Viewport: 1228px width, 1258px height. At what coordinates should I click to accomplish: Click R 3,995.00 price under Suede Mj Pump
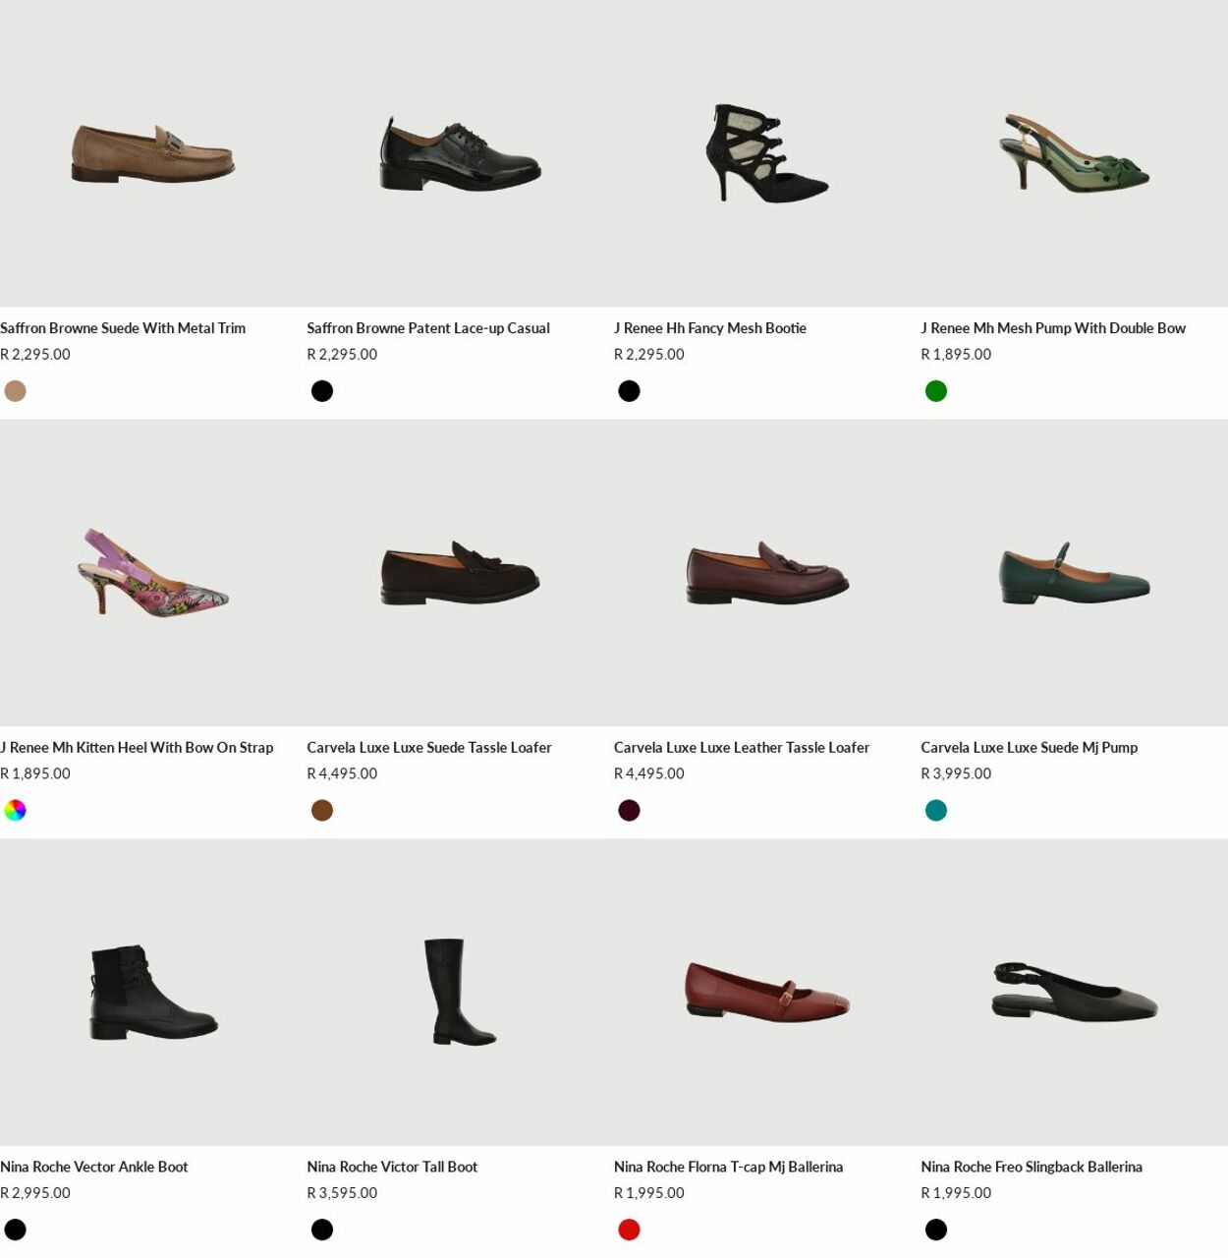click(x=956, y=773)
